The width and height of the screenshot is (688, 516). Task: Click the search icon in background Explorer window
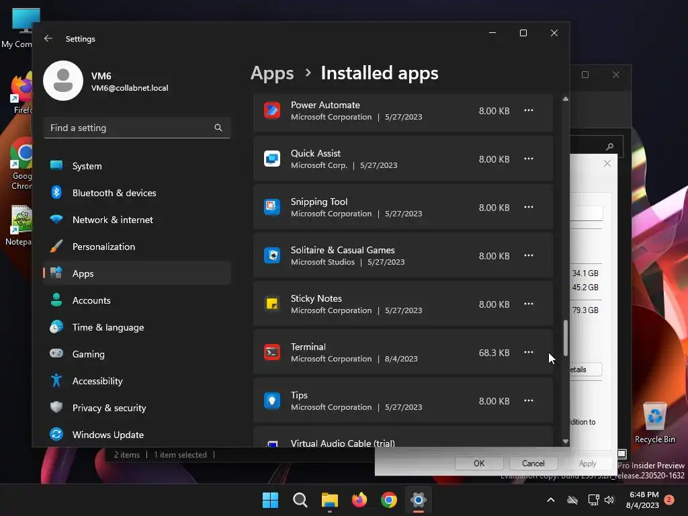(609, 146)
